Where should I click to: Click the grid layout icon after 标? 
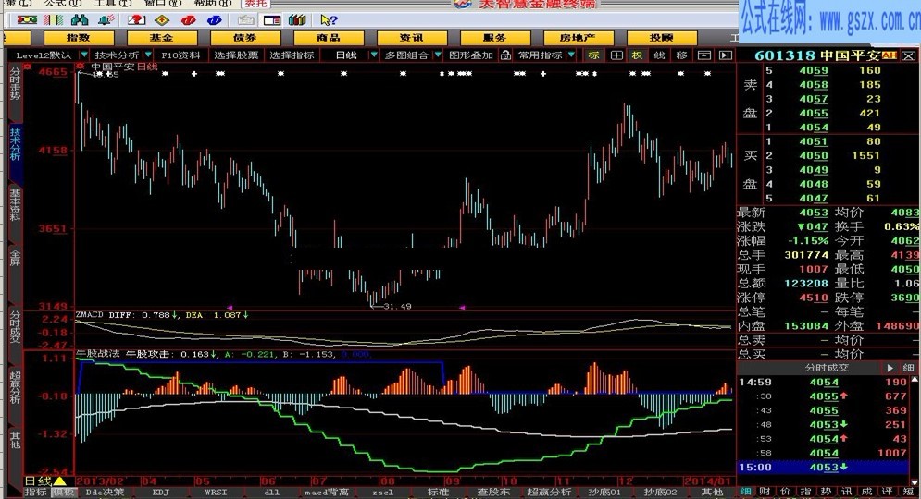point(615,55)
